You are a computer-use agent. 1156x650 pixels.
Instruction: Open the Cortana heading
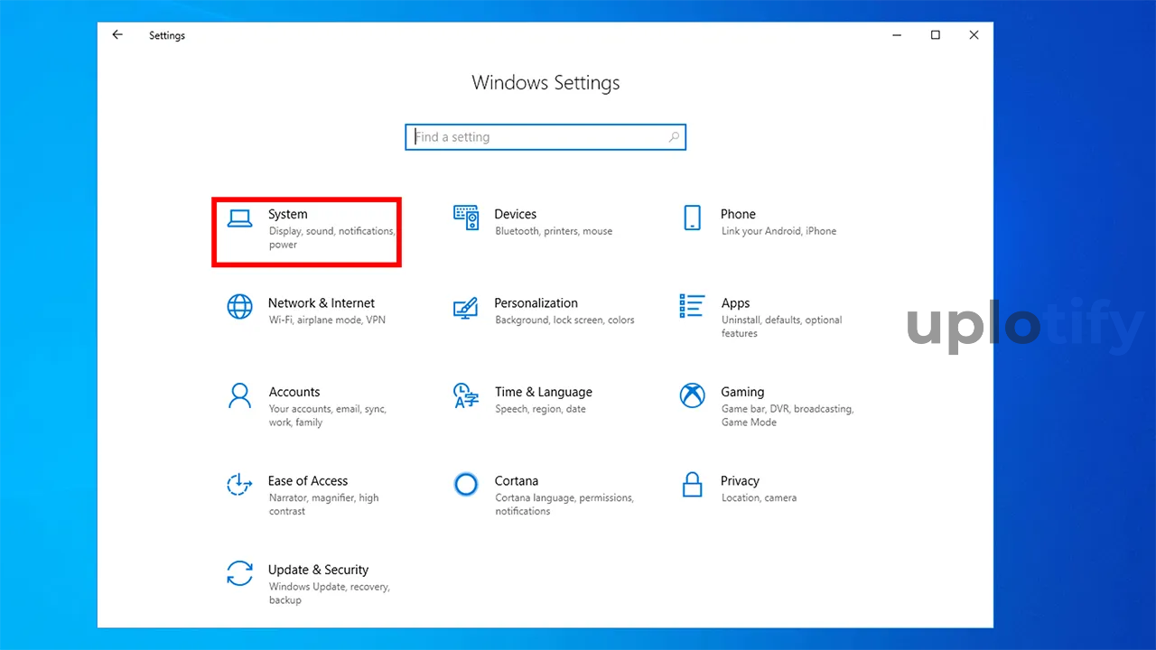[x=517, y=481]
